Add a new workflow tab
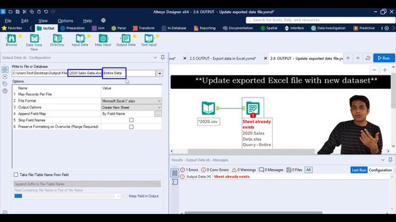Viewport: 396px width, 222px height. click(348, 58)
